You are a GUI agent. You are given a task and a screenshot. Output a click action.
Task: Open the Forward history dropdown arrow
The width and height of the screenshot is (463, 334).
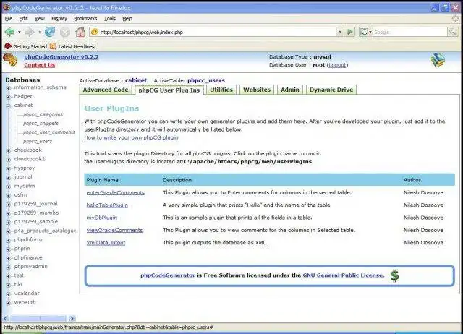[39, 32]
